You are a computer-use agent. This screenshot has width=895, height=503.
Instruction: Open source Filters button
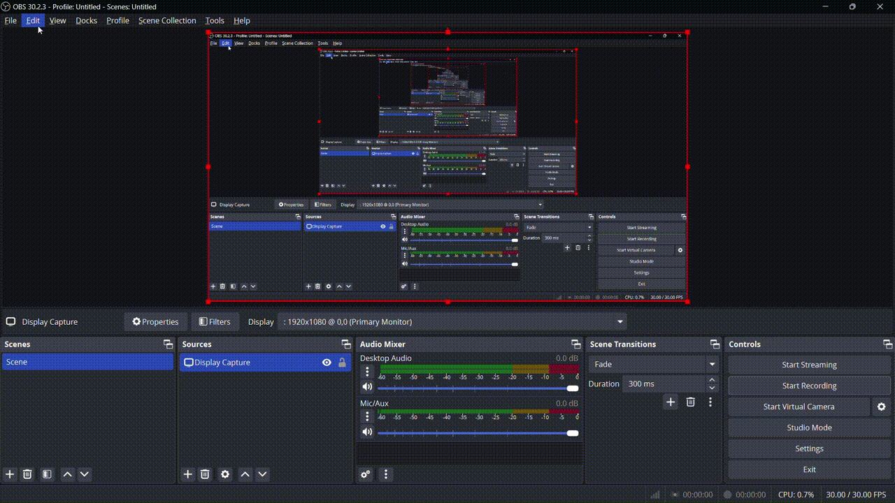click(215, 321)
